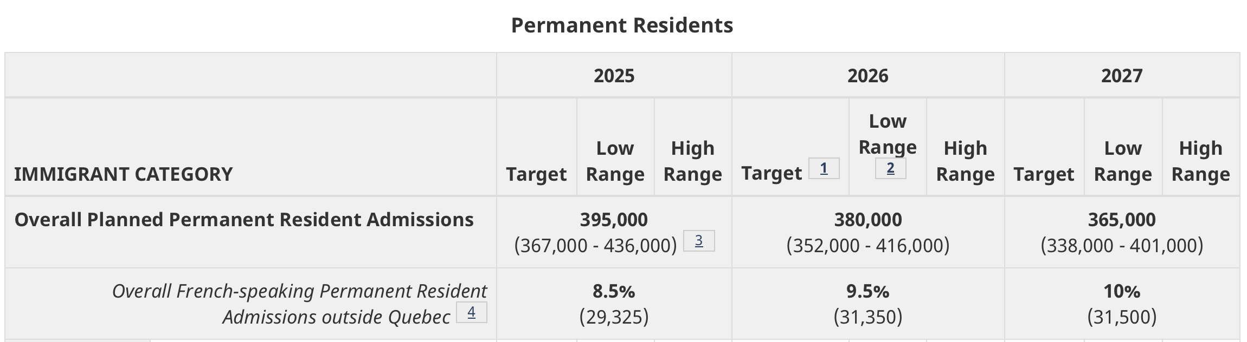The height and width of the screenshot is (342, 1247).
Task: Open footnote 4 after 'Admissions outside Quebec'
Action: [471, 312]
